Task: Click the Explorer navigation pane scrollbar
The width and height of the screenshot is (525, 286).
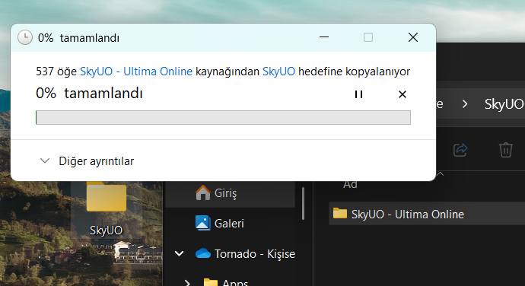Action: [303, 203]
